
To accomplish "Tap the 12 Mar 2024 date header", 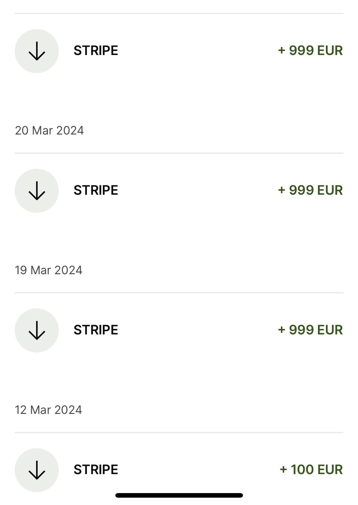I will pyautogui.click(x=48, y=410).
